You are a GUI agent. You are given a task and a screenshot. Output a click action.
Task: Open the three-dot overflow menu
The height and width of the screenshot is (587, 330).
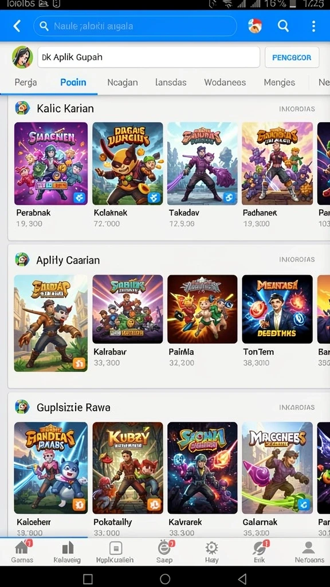coord(313,26)
